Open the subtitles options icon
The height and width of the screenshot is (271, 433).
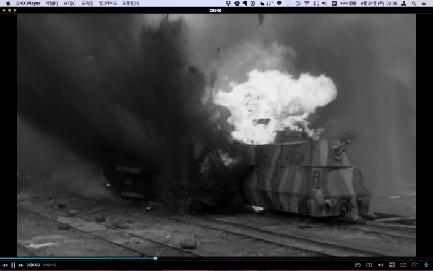click(358, 265)
